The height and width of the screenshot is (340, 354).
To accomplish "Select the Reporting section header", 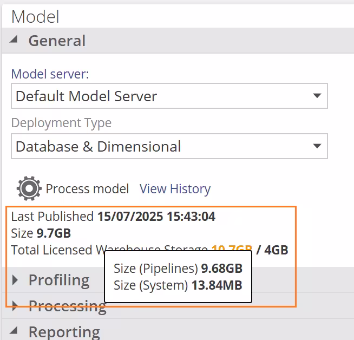I will pyautogui.click(x=64, y=331).
